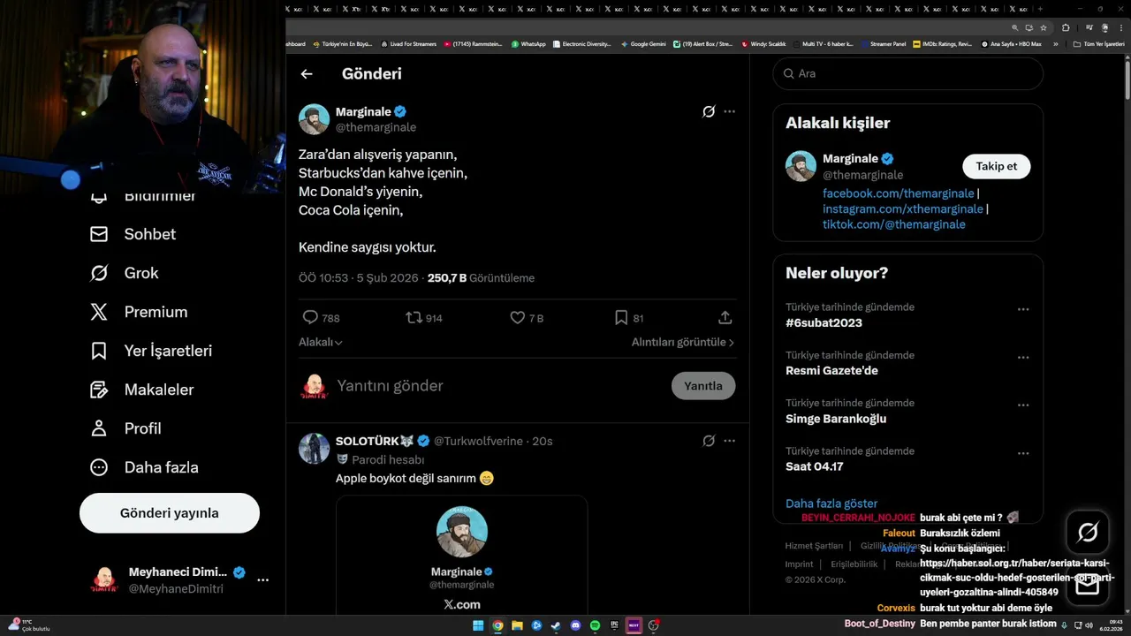This screenshot has height=636, width=1131.
Task: Open more options for Resmi Gazete'de trend
Action: [x=1023, y=358]
